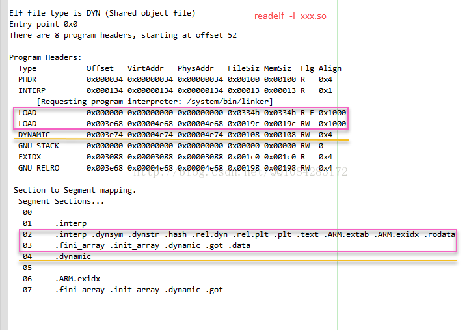
Task: Click the 'Program Headers:' heading
Action: pos(45,57)
